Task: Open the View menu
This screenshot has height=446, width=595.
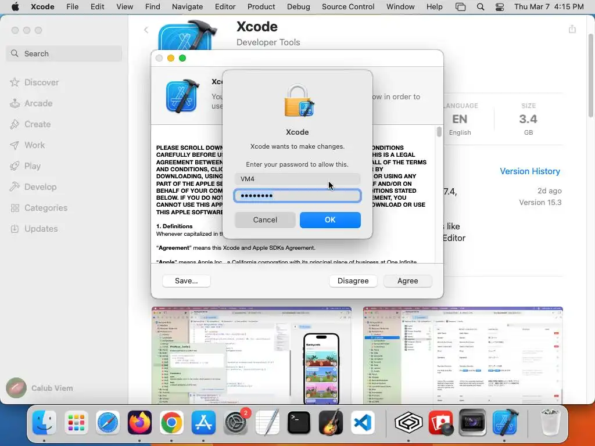Action: [124, 6]
